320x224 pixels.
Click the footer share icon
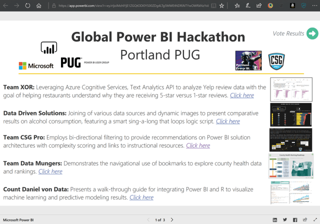pos(305,219)
